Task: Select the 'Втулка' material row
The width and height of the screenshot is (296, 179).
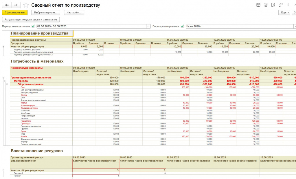Action: [x=41, y=95]
